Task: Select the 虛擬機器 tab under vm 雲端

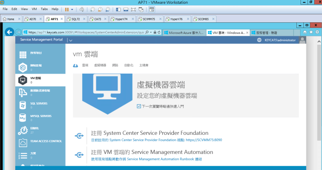Action: 100,65
